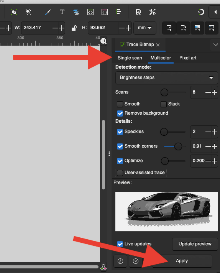
Task: Switch to the Pixel art tab
Action: click(188, 58)
